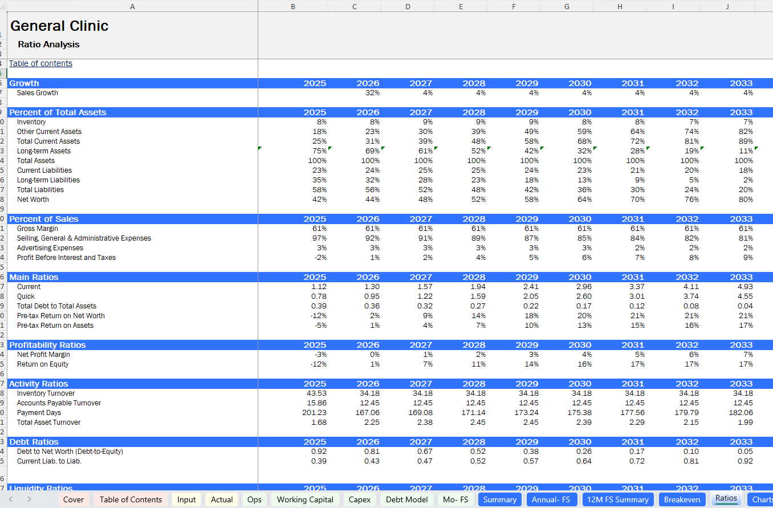Select the Working Capital sheet tab

[x=305, y=499]
